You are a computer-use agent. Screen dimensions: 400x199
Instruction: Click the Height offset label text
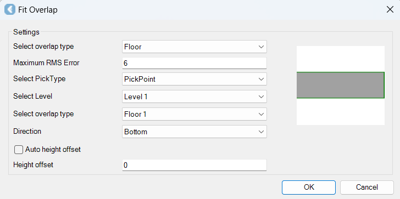[x=33, y=164]
